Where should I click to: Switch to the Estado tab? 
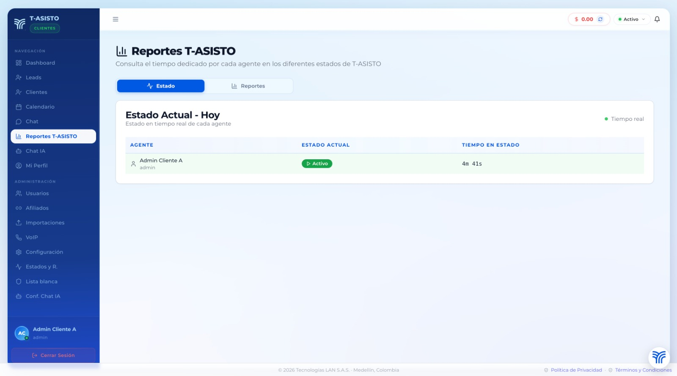tap(161, 86)
